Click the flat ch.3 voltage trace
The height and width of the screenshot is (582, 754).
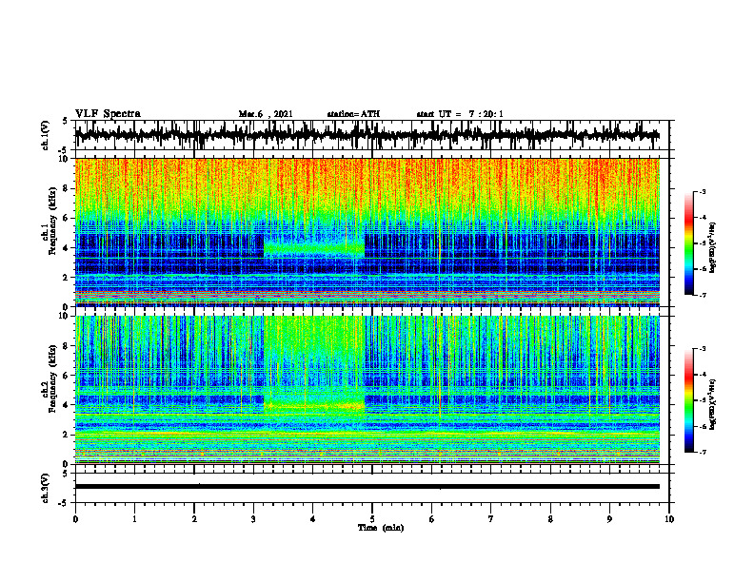(367, 487)
